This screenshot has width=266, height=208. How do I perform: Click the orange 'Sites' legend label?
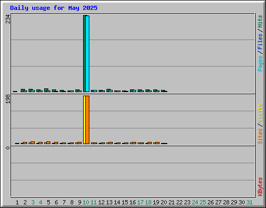pyautogui.click(x=260, y=136)
